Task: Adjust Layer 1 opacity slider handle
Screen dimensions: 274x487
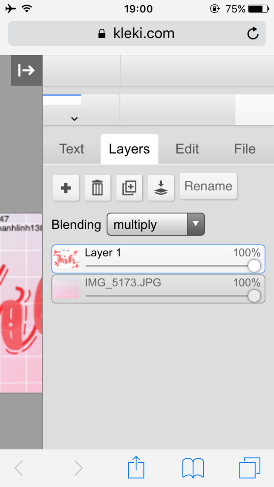Action: click(254, 266)
